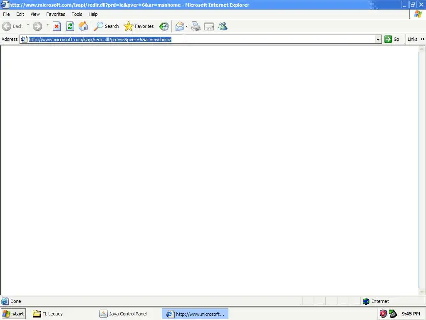Go to Home page icon
The height and width of the screenshot is (320, 426).
point(83,26)
